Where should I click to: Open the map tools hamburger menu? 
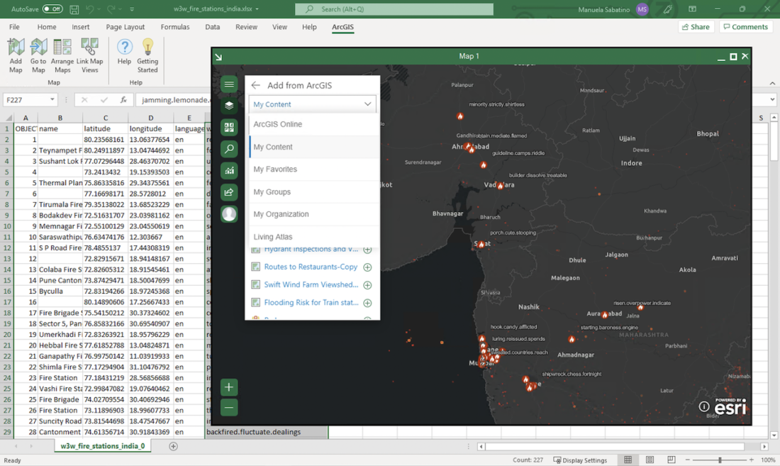tap(229, 84)
